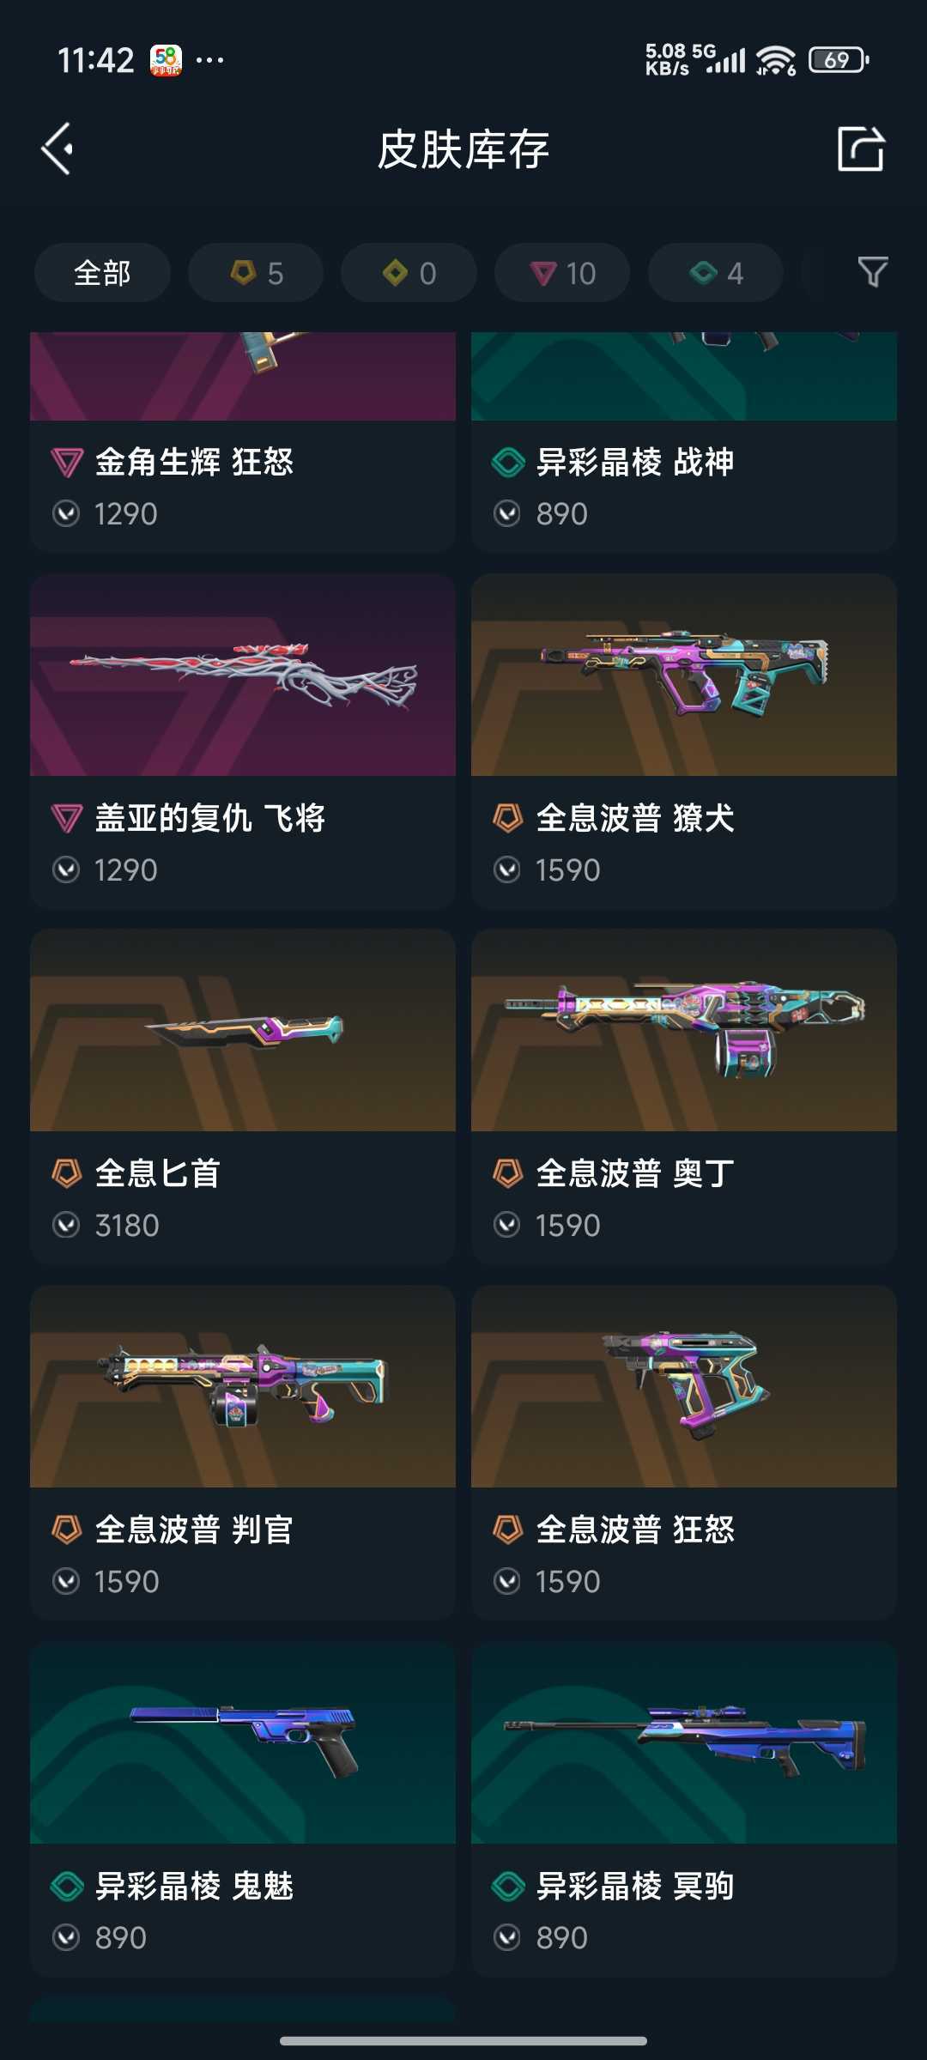Tap the tier icon beside 全息波普 奥丁

point(507,1173)
